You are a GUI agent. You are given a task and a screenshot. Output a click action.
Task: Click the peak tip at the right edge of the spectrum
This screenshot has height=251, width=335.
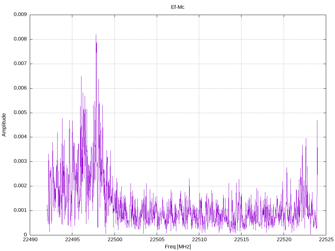click(x=317, y=121)
